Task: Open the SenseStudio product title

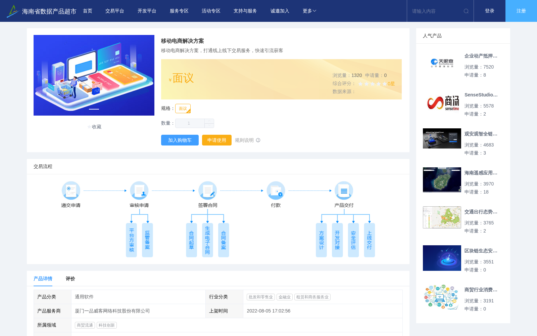Action: pyautogui.click(x=481, y=95)
